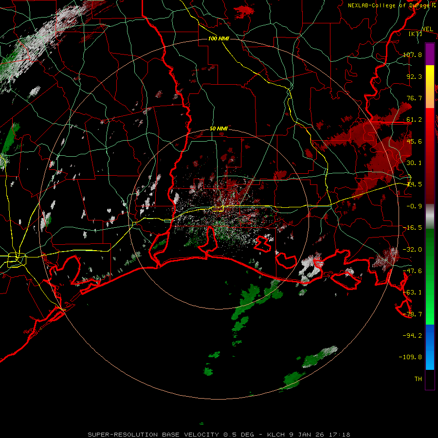Click the 45.6 legend value

(414, 141)
